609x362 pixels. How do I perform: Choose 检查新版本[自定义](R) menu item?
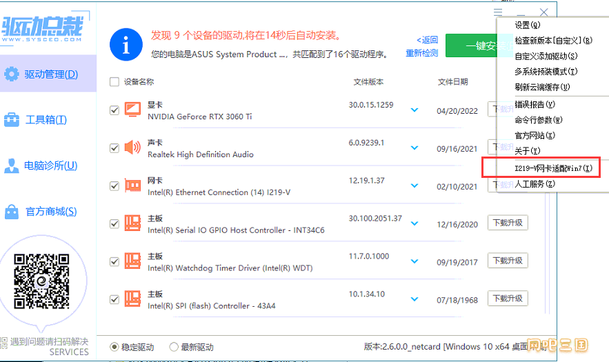(x=553, y=41)
